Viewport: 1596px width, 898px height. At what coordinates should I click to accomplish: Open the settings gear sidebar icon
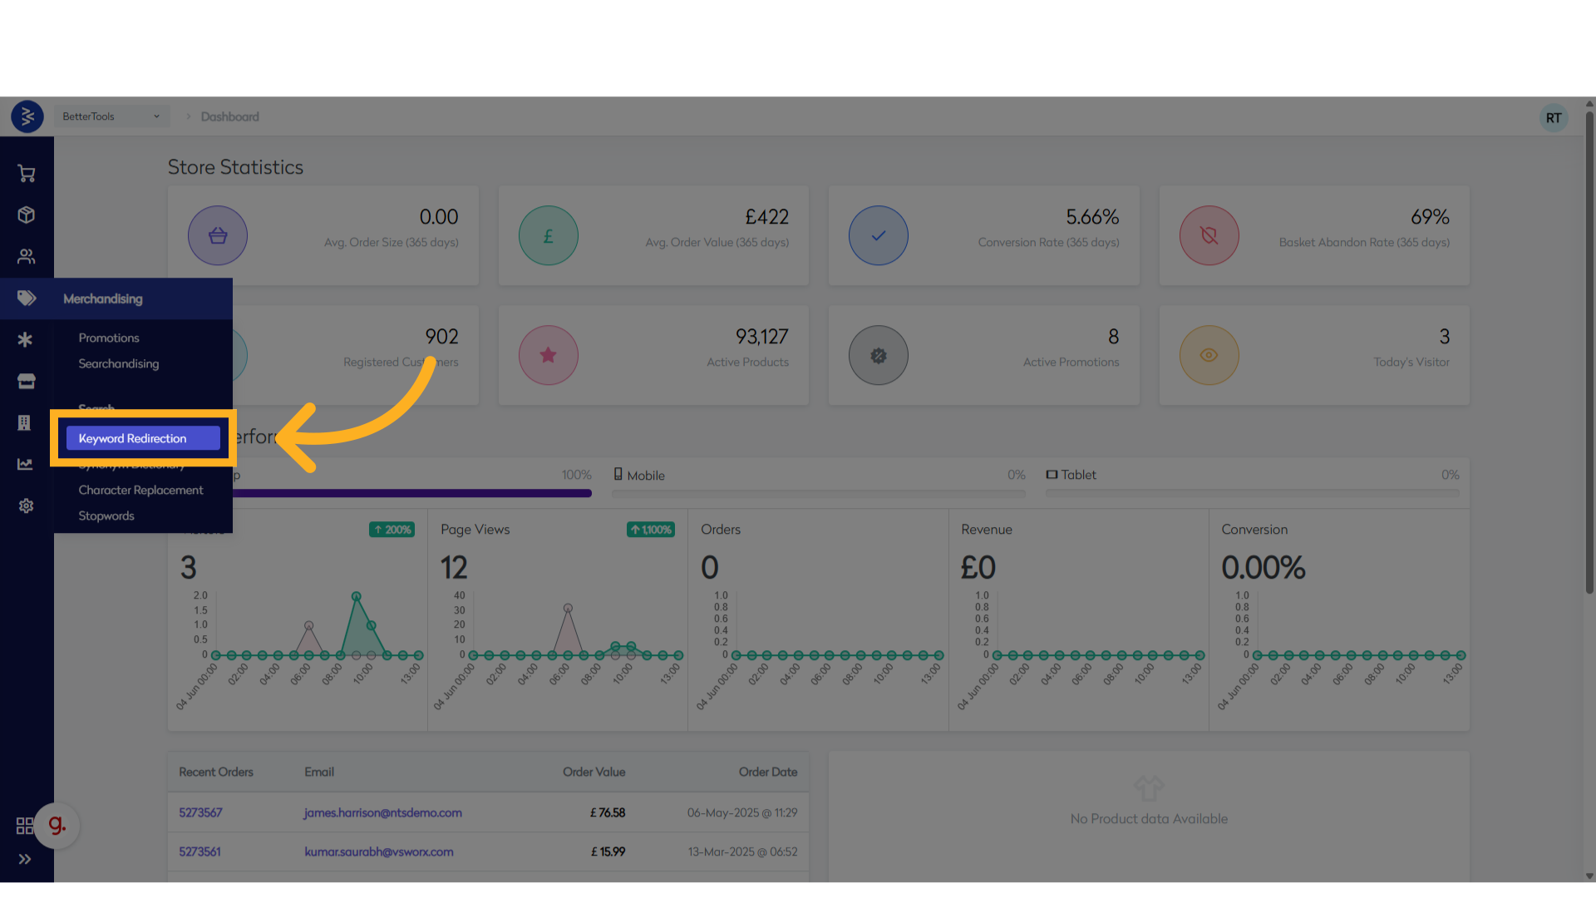(x=27, y=506)
